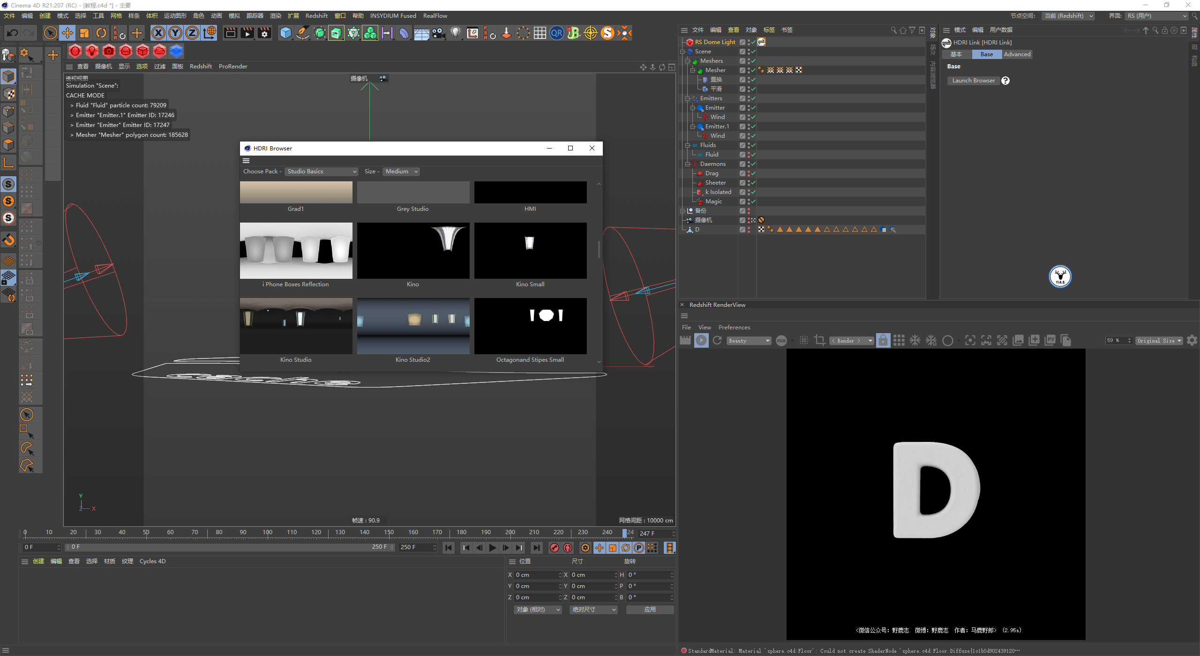Open the Redshift menu in menu bar
The width and height of the screenshot is (1200, 656).
316,16
